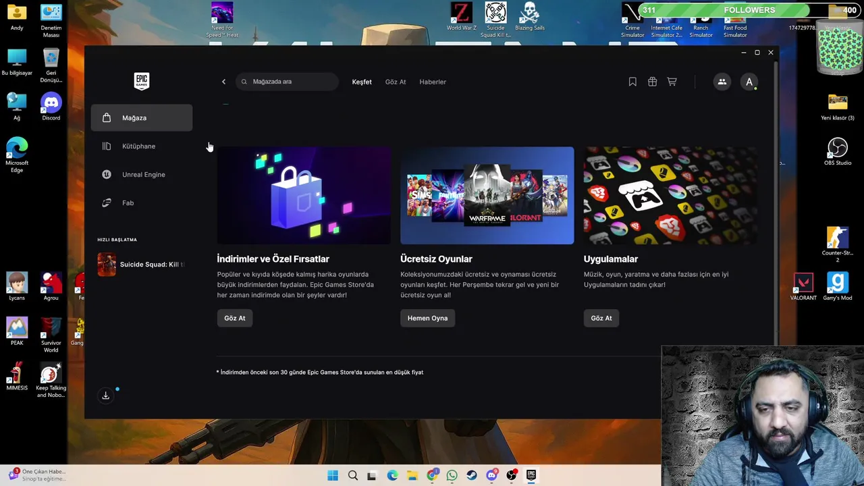Open the downloads icon in sidebar
Screen dimensions: 864x486
tap(105, 396)
